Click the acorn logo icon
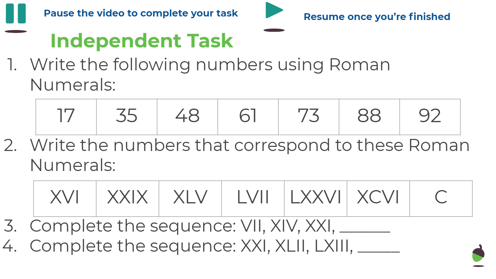The height and width of the screenshot is (279, 496). click(x=478, y=253)
